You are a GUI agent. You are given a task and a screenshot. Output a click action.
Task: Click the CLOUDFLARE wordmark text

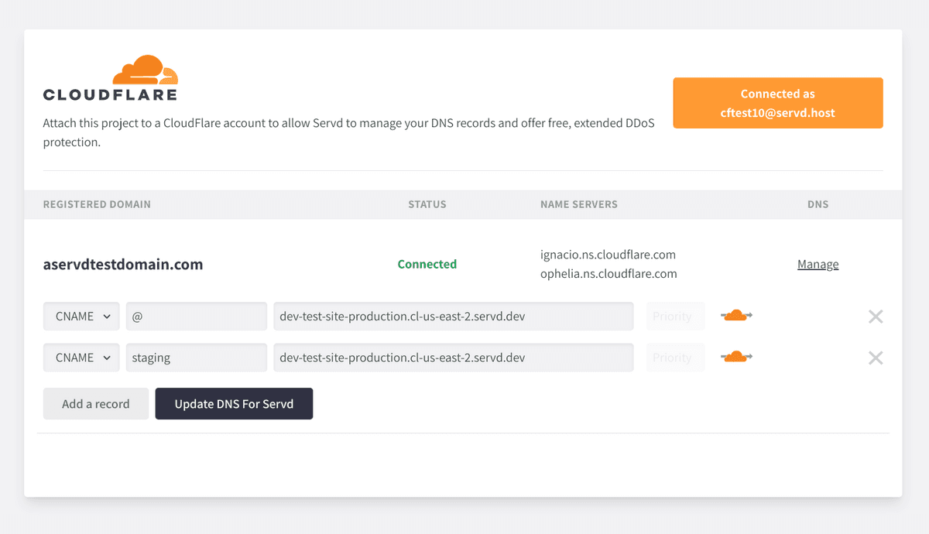click(110, 95)
